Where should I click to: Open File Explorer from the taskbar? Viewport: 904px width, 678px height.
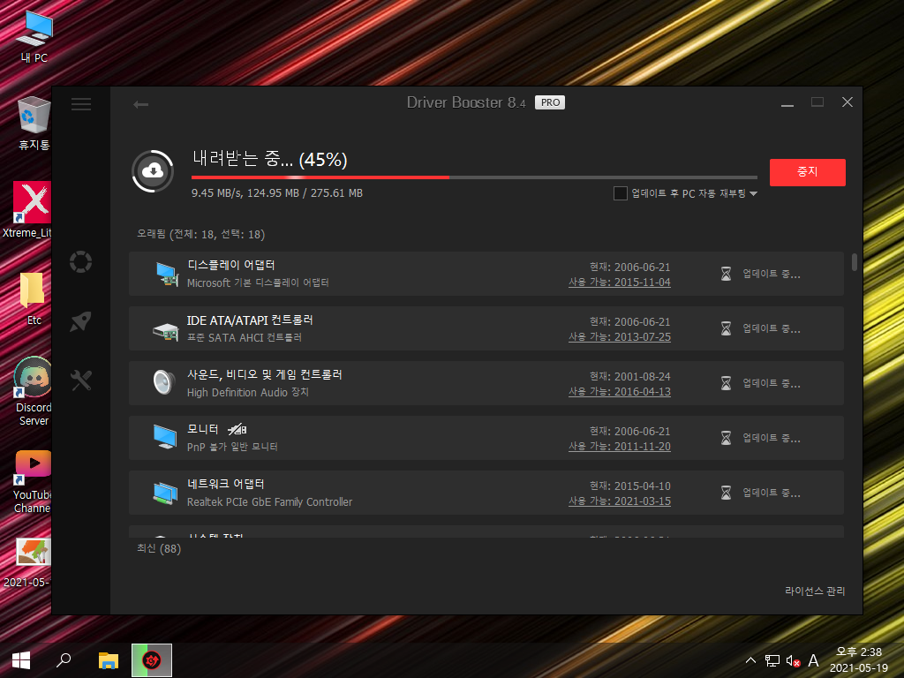point(109,660)
